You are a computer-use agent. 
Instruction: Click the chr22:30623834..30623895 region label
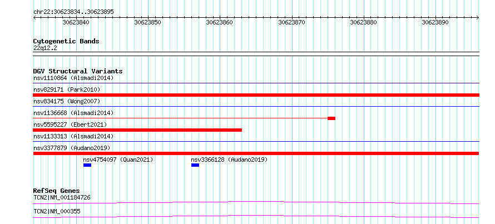click(x=73, y=12)
